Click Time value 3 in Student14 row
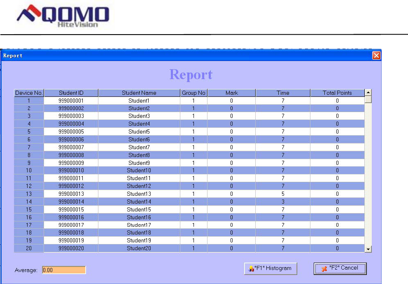The height and width of the screenshot is (284, 408). (283, 202)
